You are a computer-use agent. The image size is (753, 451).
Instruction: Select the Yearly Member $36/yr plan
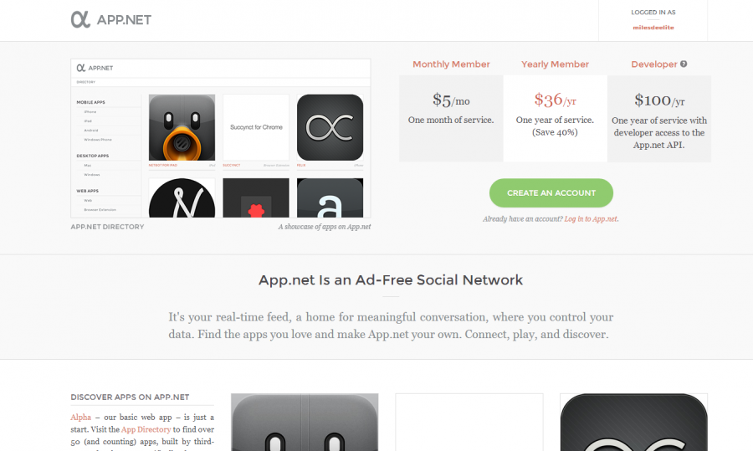coord(556,118)
